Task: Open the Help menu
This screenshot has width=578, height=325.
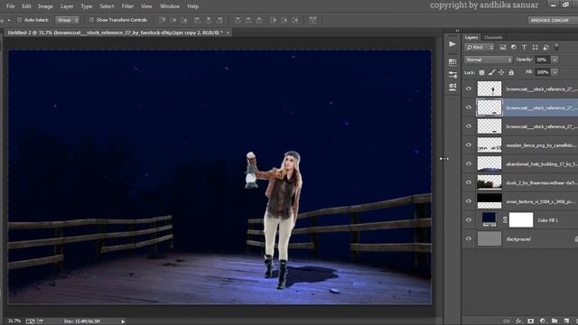Action: coord(192,6)
